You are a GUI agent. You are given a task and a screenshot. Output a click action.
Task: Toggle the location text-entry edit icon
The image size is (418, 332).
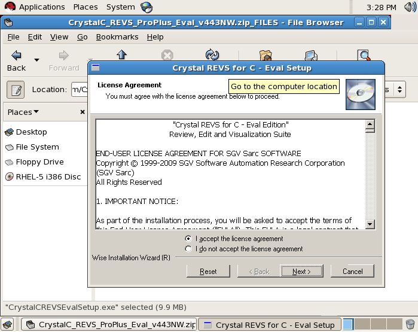(x=16, y=90)
